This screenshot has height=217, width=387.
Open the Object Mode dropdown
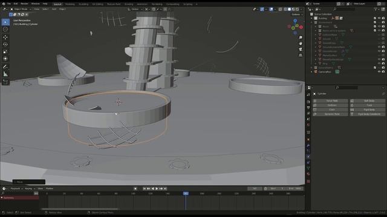point(21,9)
